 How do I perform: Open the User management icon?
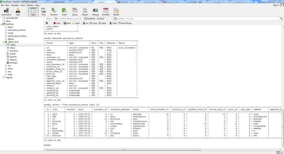coord(18,12)
